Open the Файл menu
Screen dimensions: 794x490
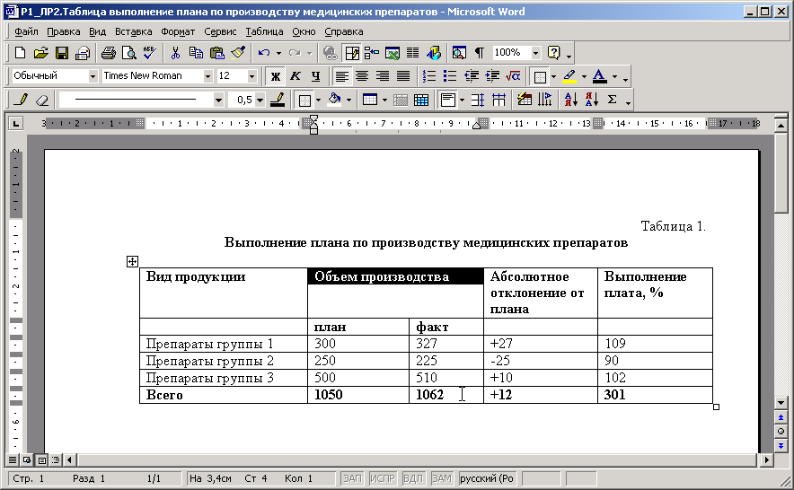(26, 31)
